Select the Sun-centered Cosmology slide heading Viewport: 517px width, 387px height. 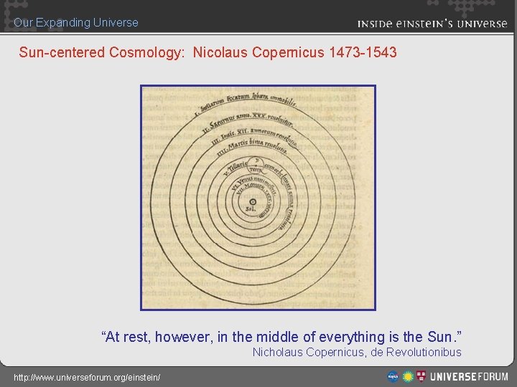coord(208,52)
